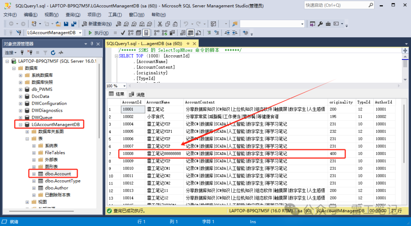The height and width of the screenshot is (226, 411).
Task: Toggle Results to File mode
Action: click(198, 33)
